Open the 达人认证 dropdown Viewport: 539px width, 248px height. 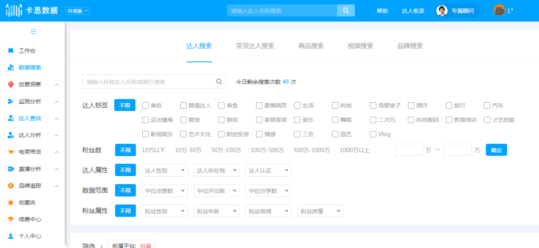[x=269, y=170]
